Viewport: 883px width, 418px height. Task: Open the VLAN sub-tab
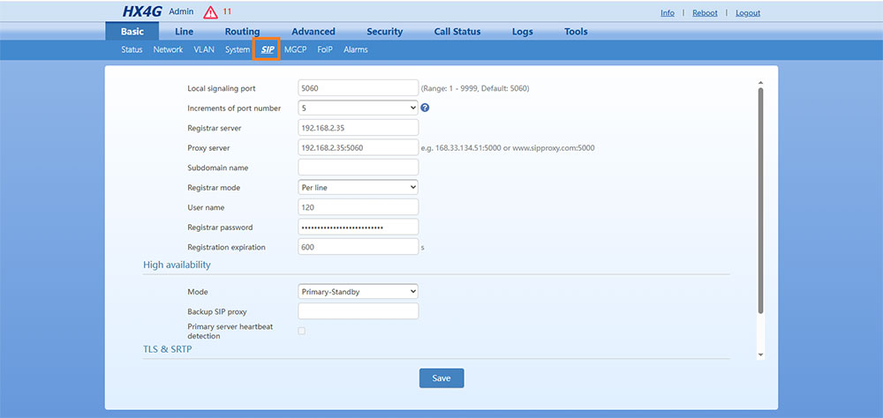click(204, 50)
